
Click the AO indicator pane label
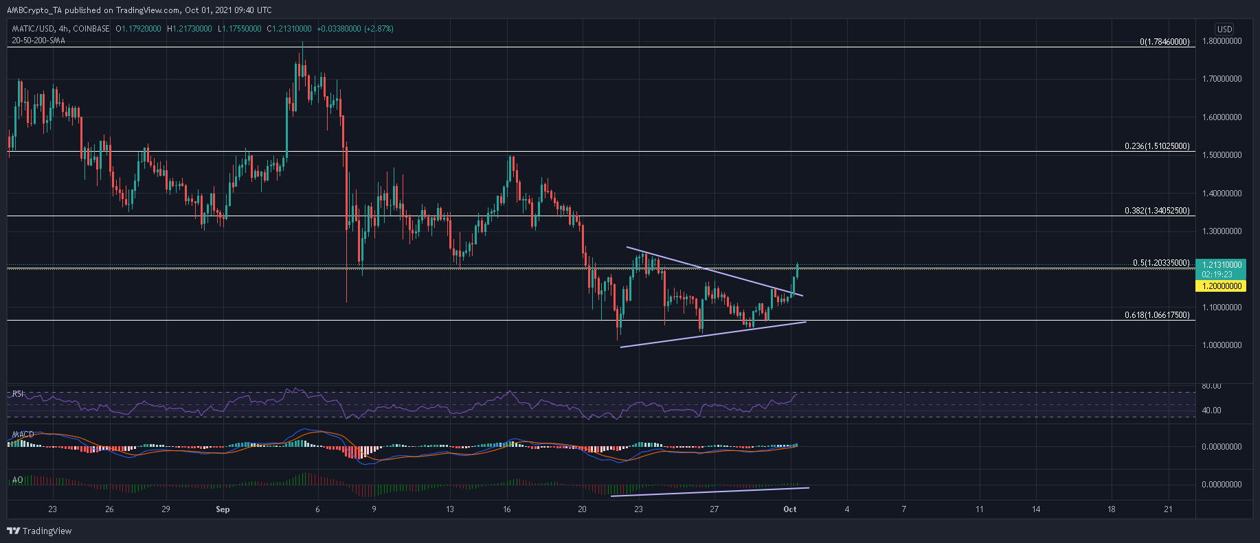click(17, 480)
